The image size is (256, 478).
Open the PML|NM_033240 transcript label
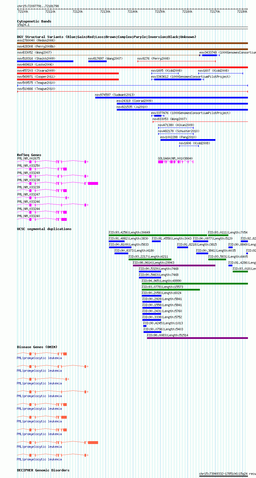tap(28, 216)
